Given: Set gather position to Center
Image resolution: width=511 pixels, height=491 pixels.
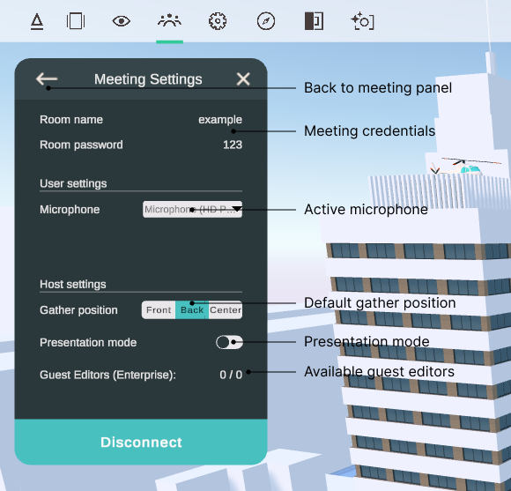Looking at the screenshot, I should pyautogui.click(x=226, y=309).
